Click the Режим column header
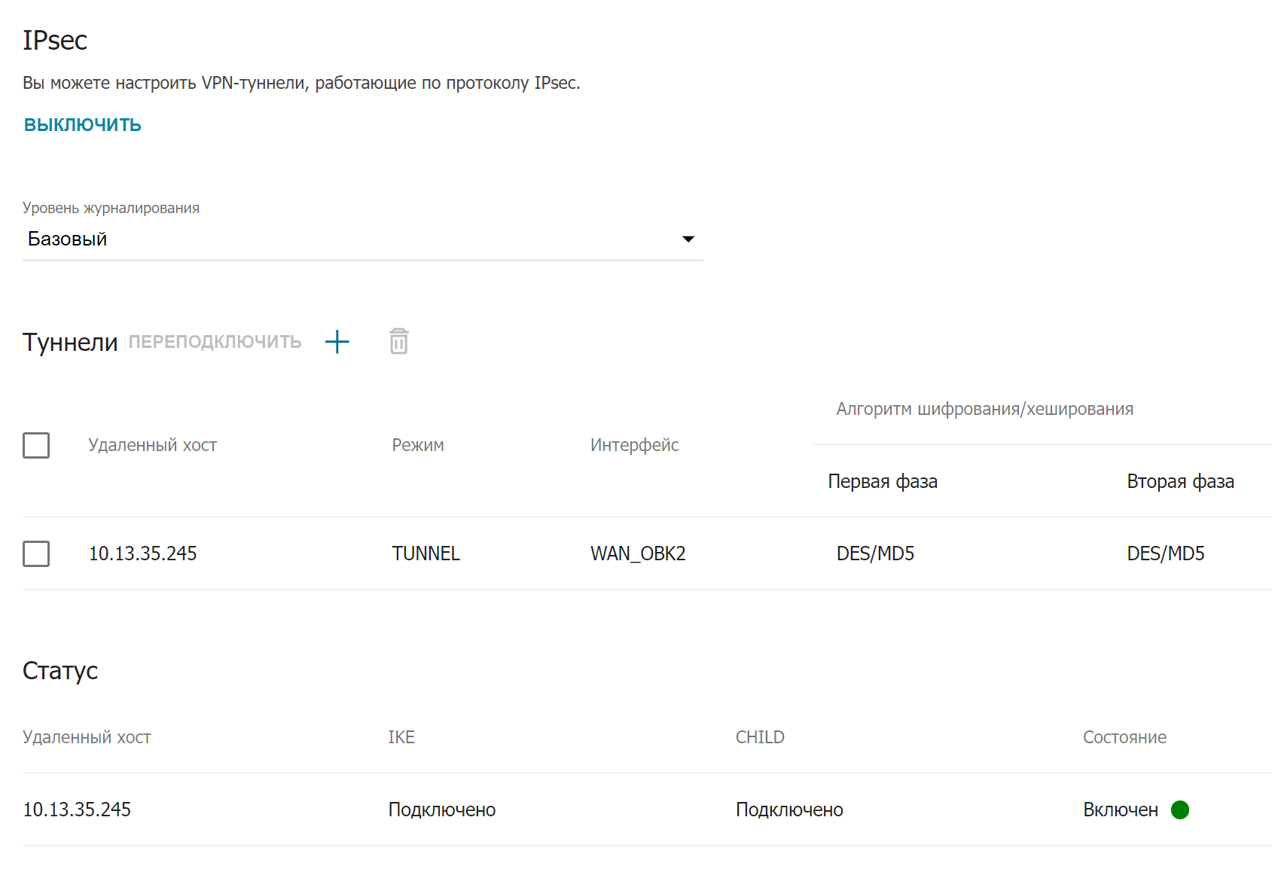 pyautogui.click(x=418, y=445)
